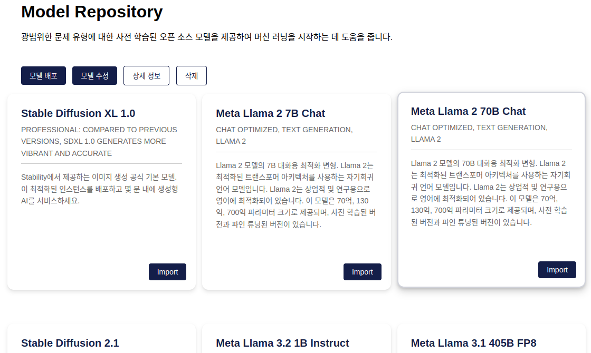
Task: Click the 삭제 button
Action: 191,75
